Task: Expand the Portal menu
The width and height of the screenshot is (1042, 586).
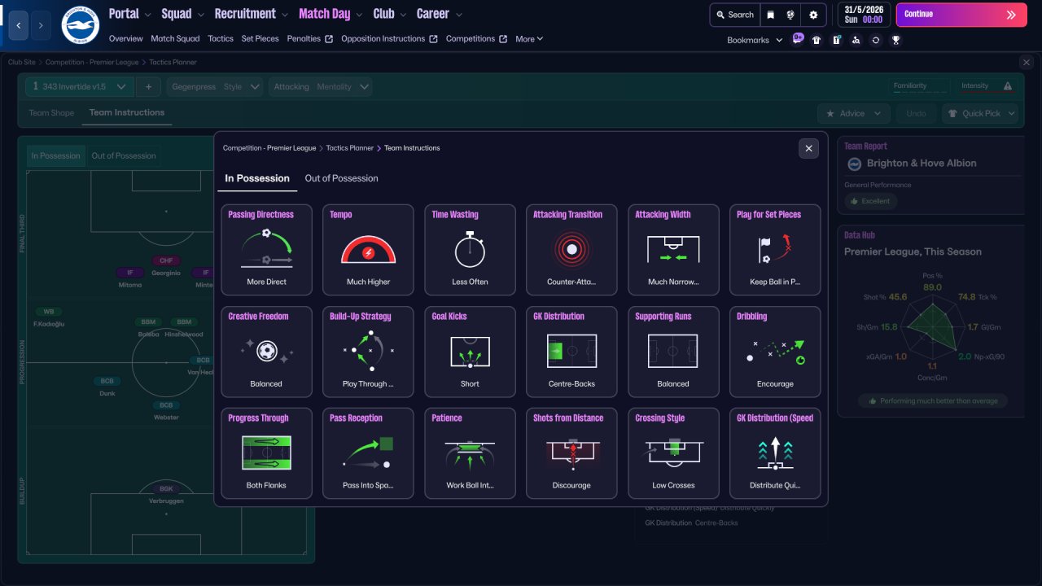Action: (x=129, y=14)
